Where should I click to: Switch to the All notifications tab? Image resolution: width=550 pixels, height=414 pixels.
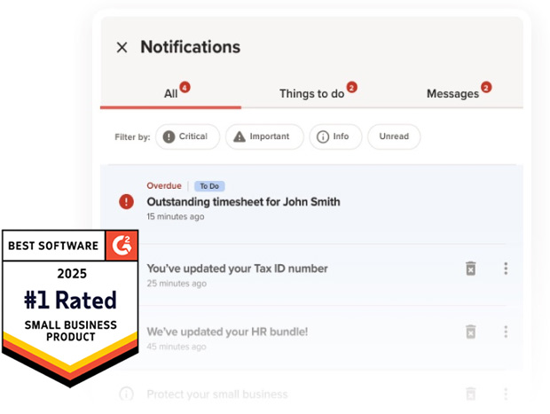tap(171, 93)
